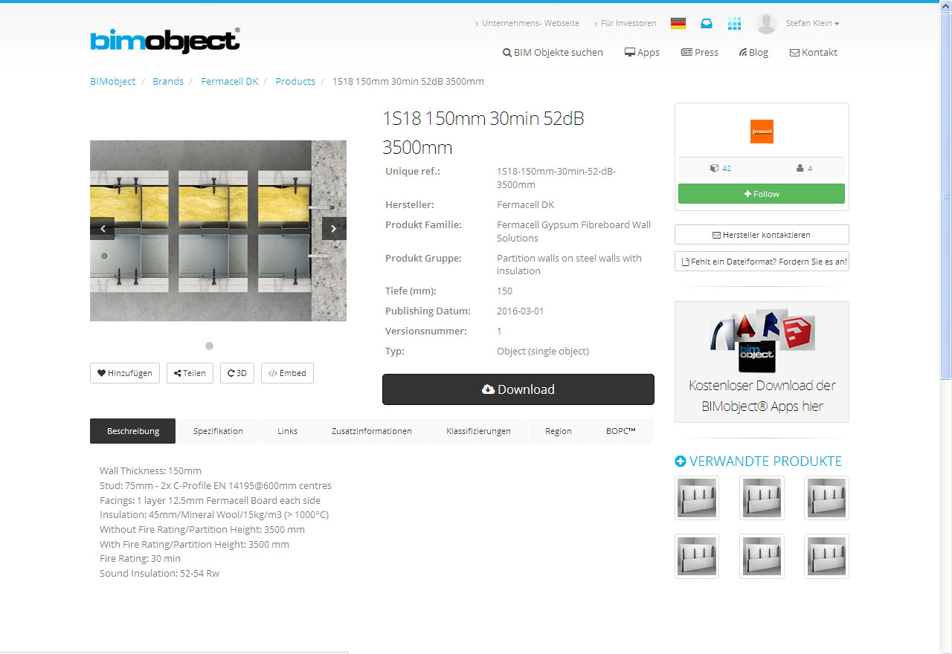Screen dimensions: 952x654
Task: Click the Hersteller value Fermacell DK
Action: pyautogui.click(x=525, y=204)
